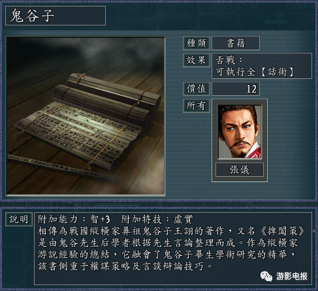
Task: Select the value field showing 12
Action: click(236, 89)
